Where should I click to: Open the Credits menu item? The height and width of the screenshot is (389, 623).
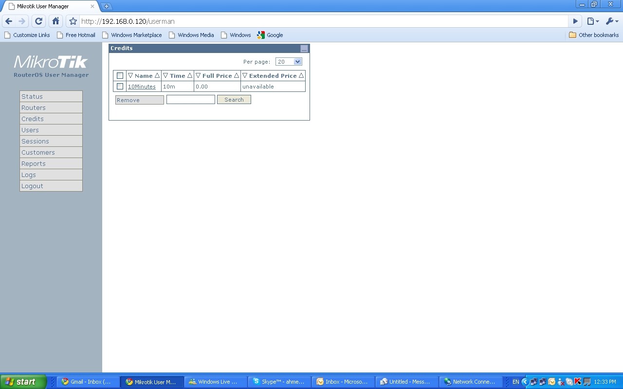pos(51,119)
